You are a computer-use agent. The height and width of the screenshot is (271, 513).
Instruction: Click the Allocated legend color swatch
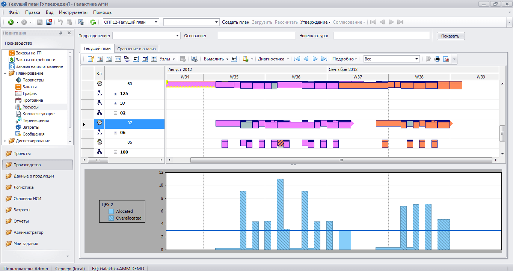pos(111,211)
